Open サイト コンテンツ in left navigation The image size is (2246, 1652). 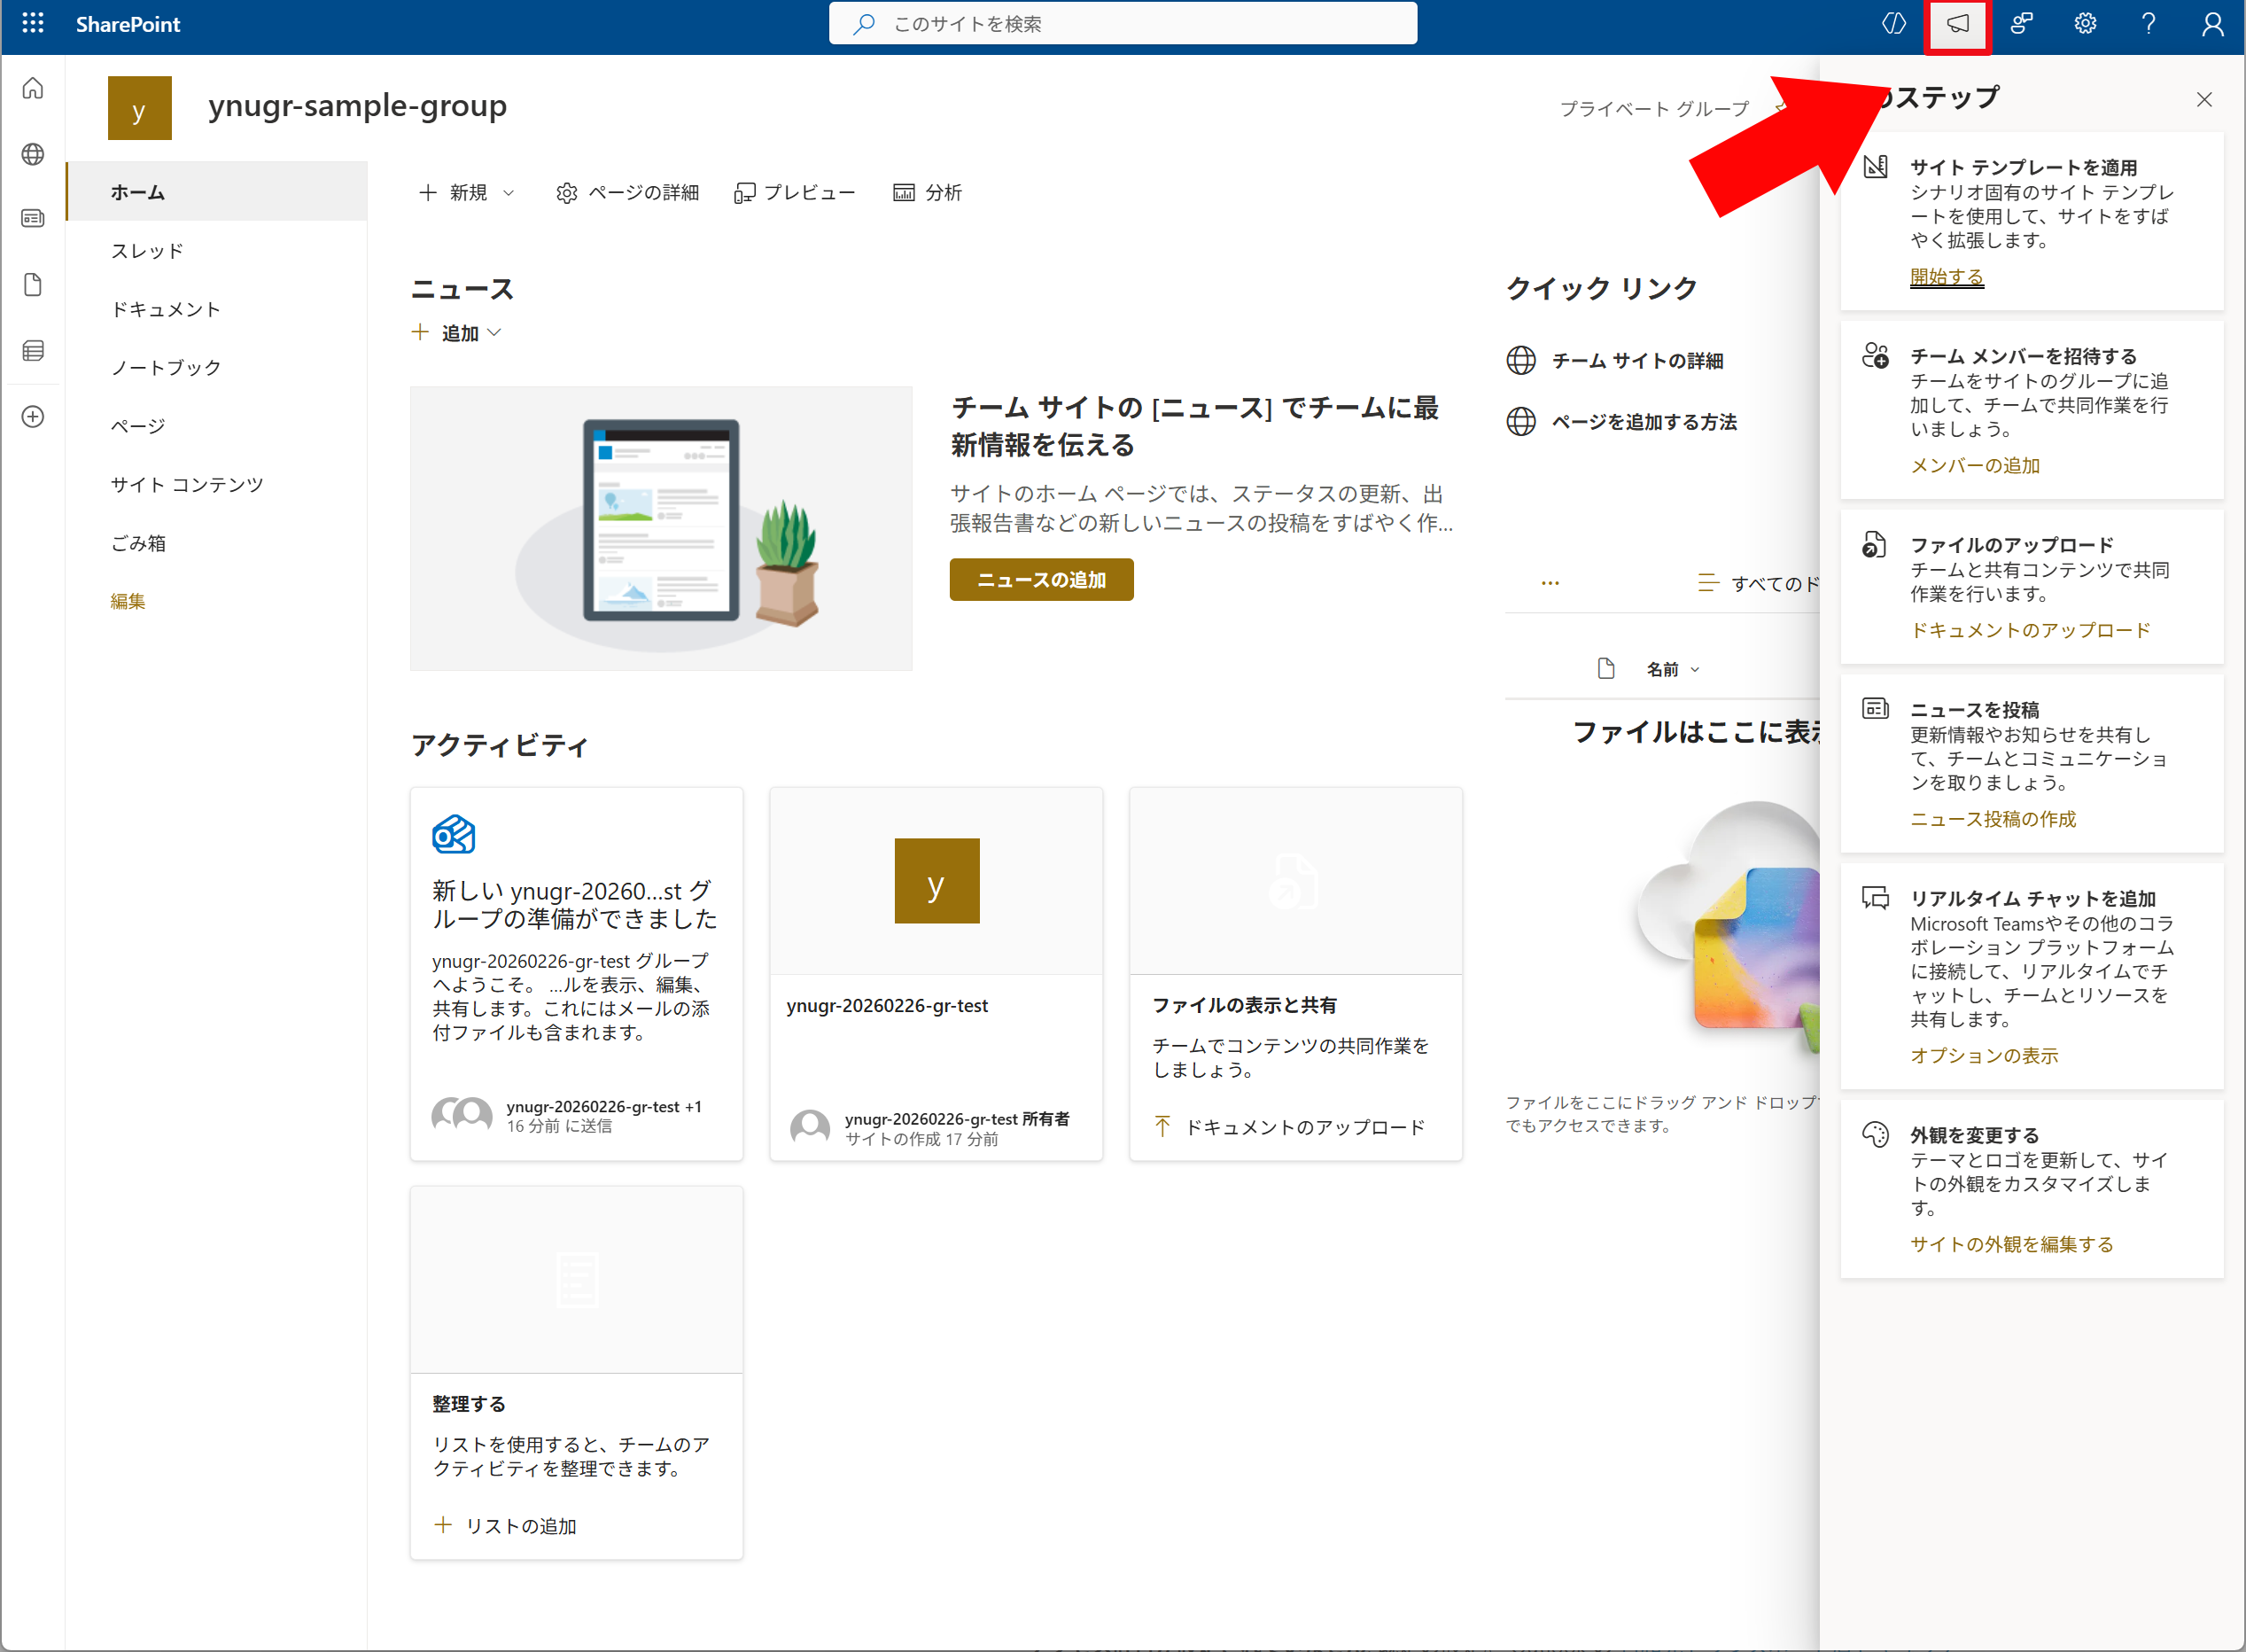[x=187, y=485]
